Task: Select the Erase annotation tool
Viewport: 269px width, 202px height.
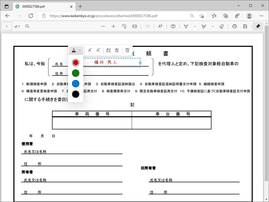Action: click(222, 26)
